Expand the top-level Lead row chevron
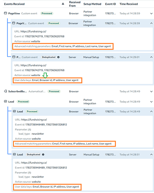The height and width of the screenshot is (193, 154). click(151, 102)
